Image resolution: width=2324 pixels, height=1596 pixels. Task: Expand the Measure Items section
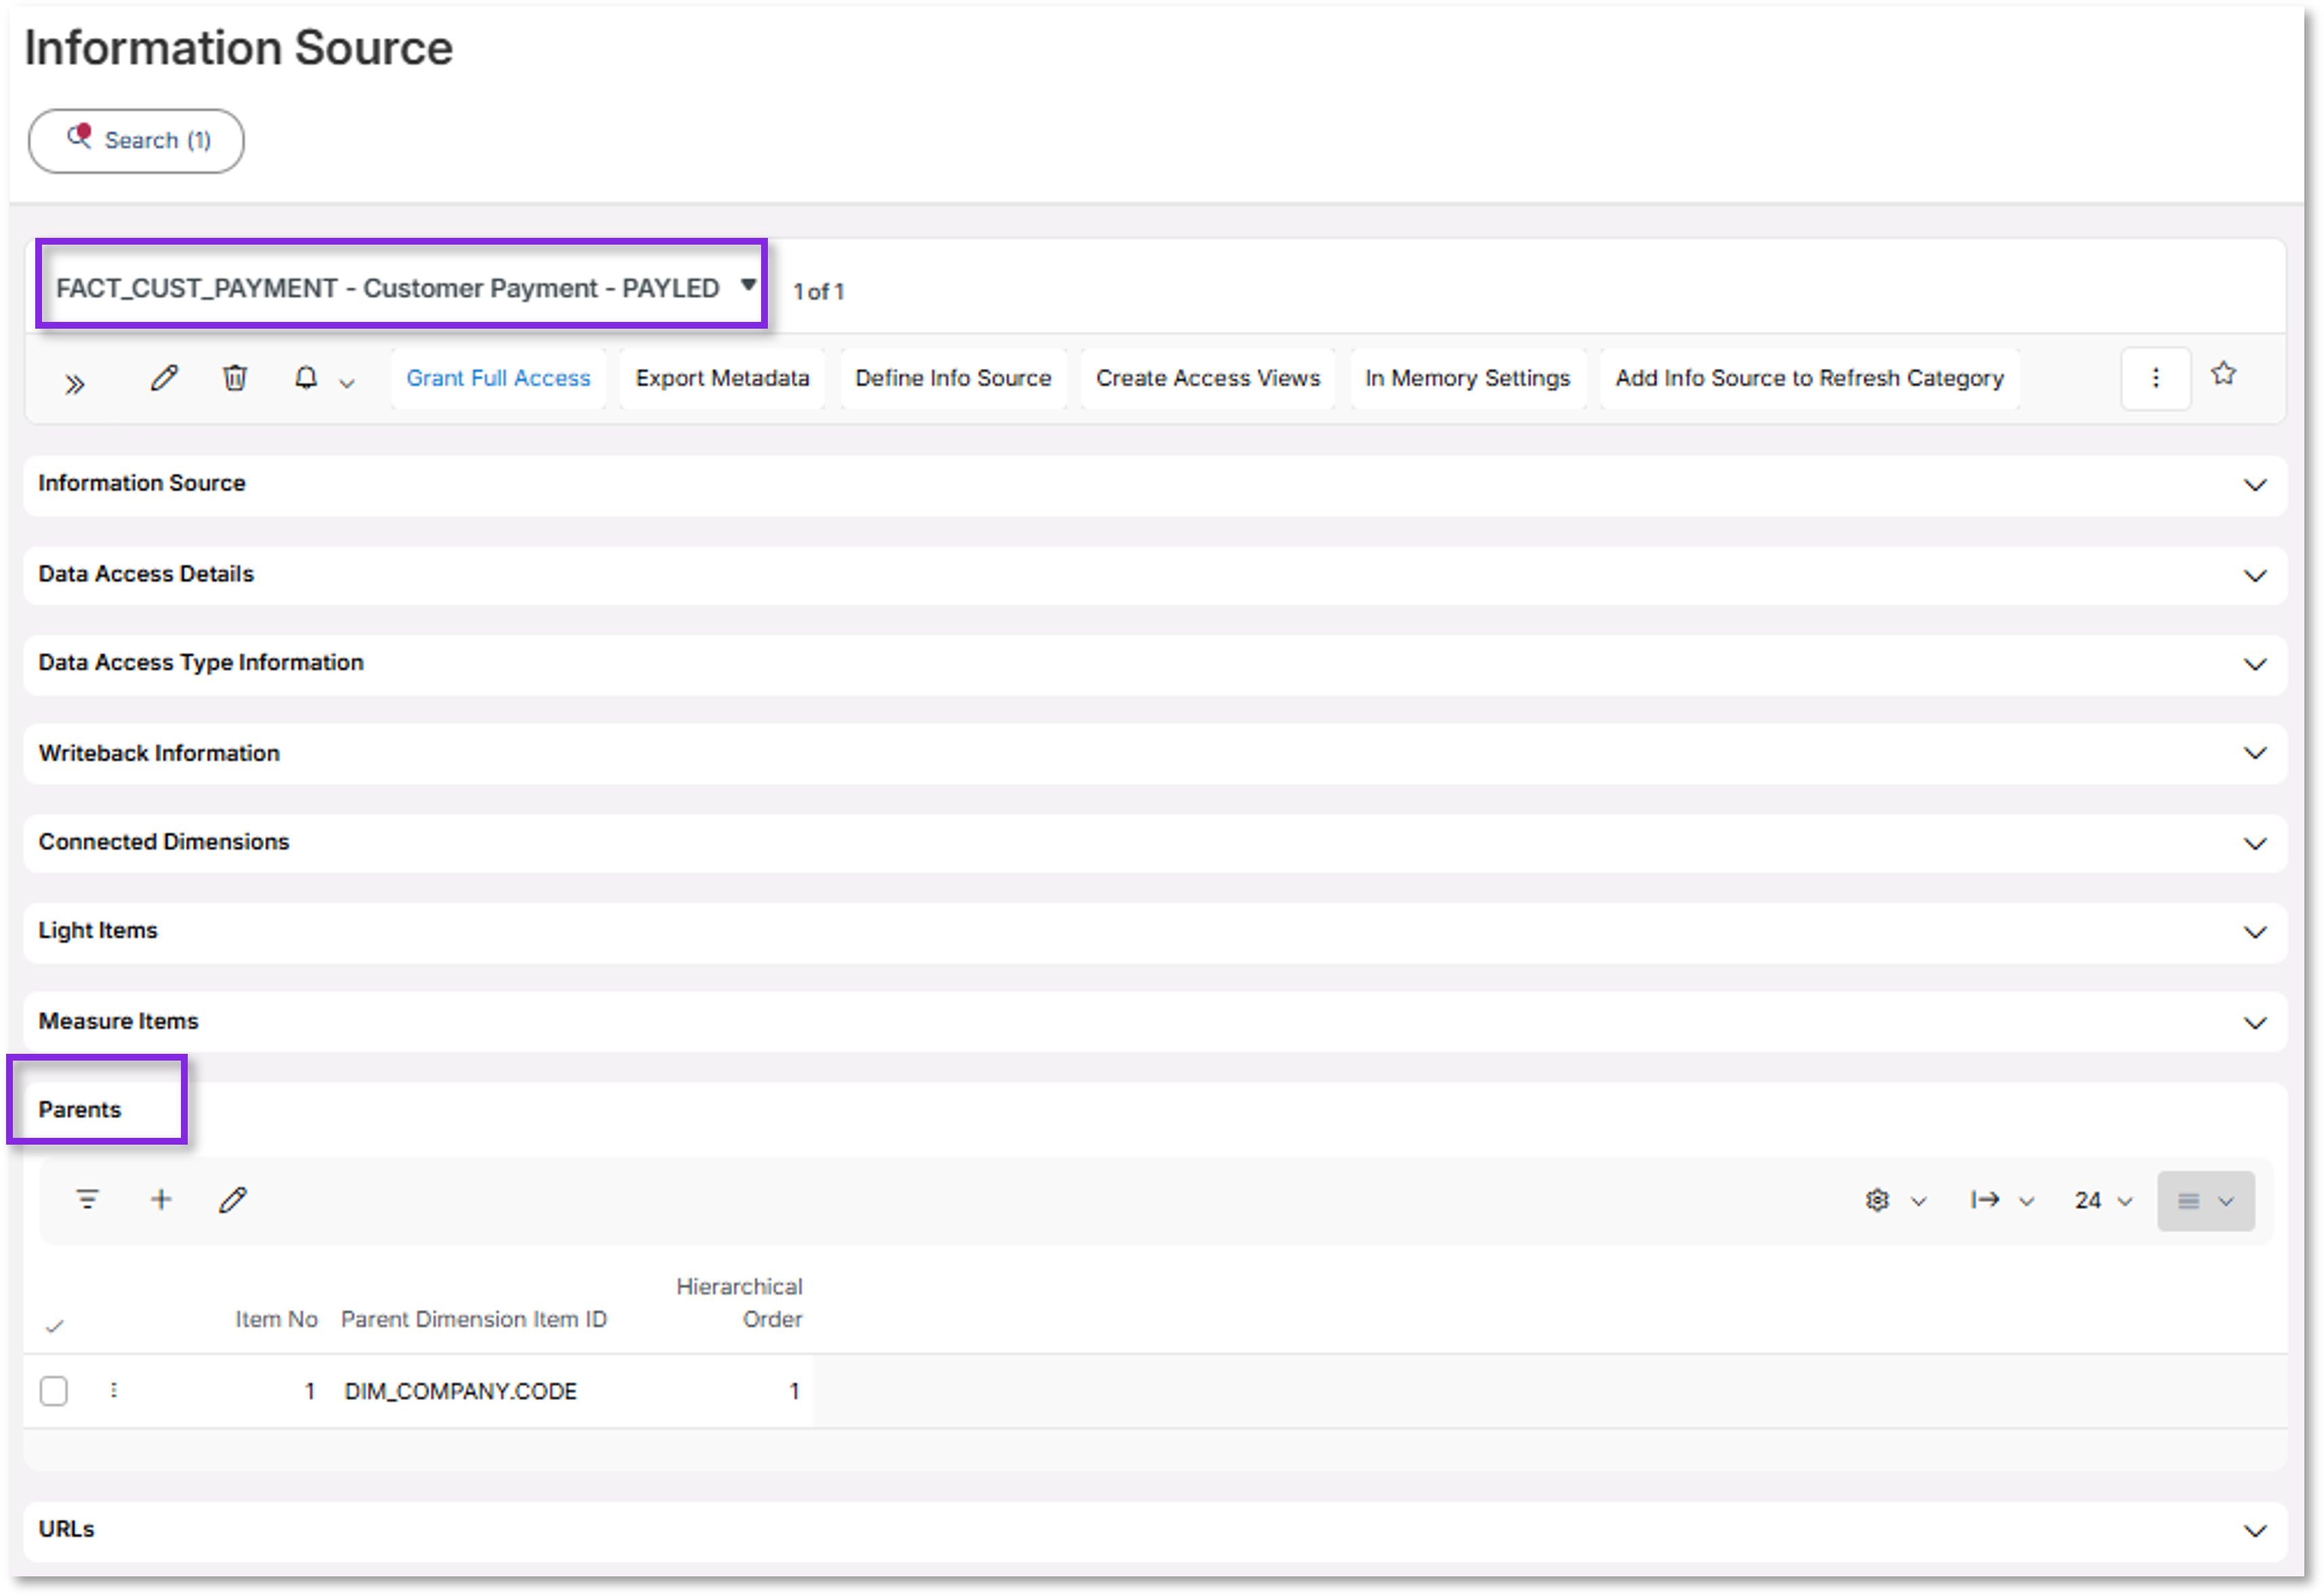1155,1022
